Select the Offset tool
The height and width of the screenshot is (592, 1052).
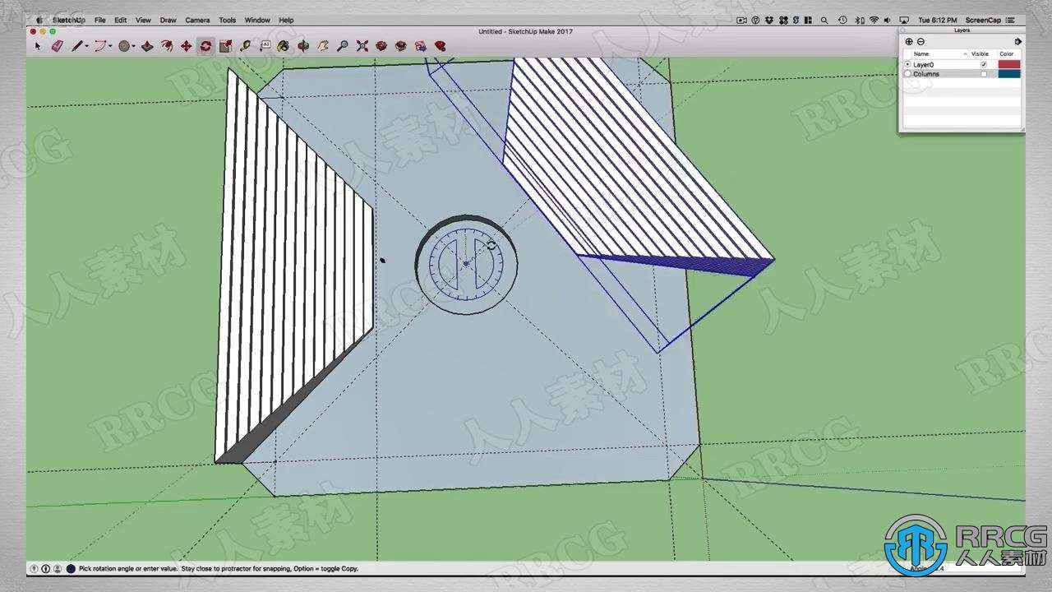(167, 46)
